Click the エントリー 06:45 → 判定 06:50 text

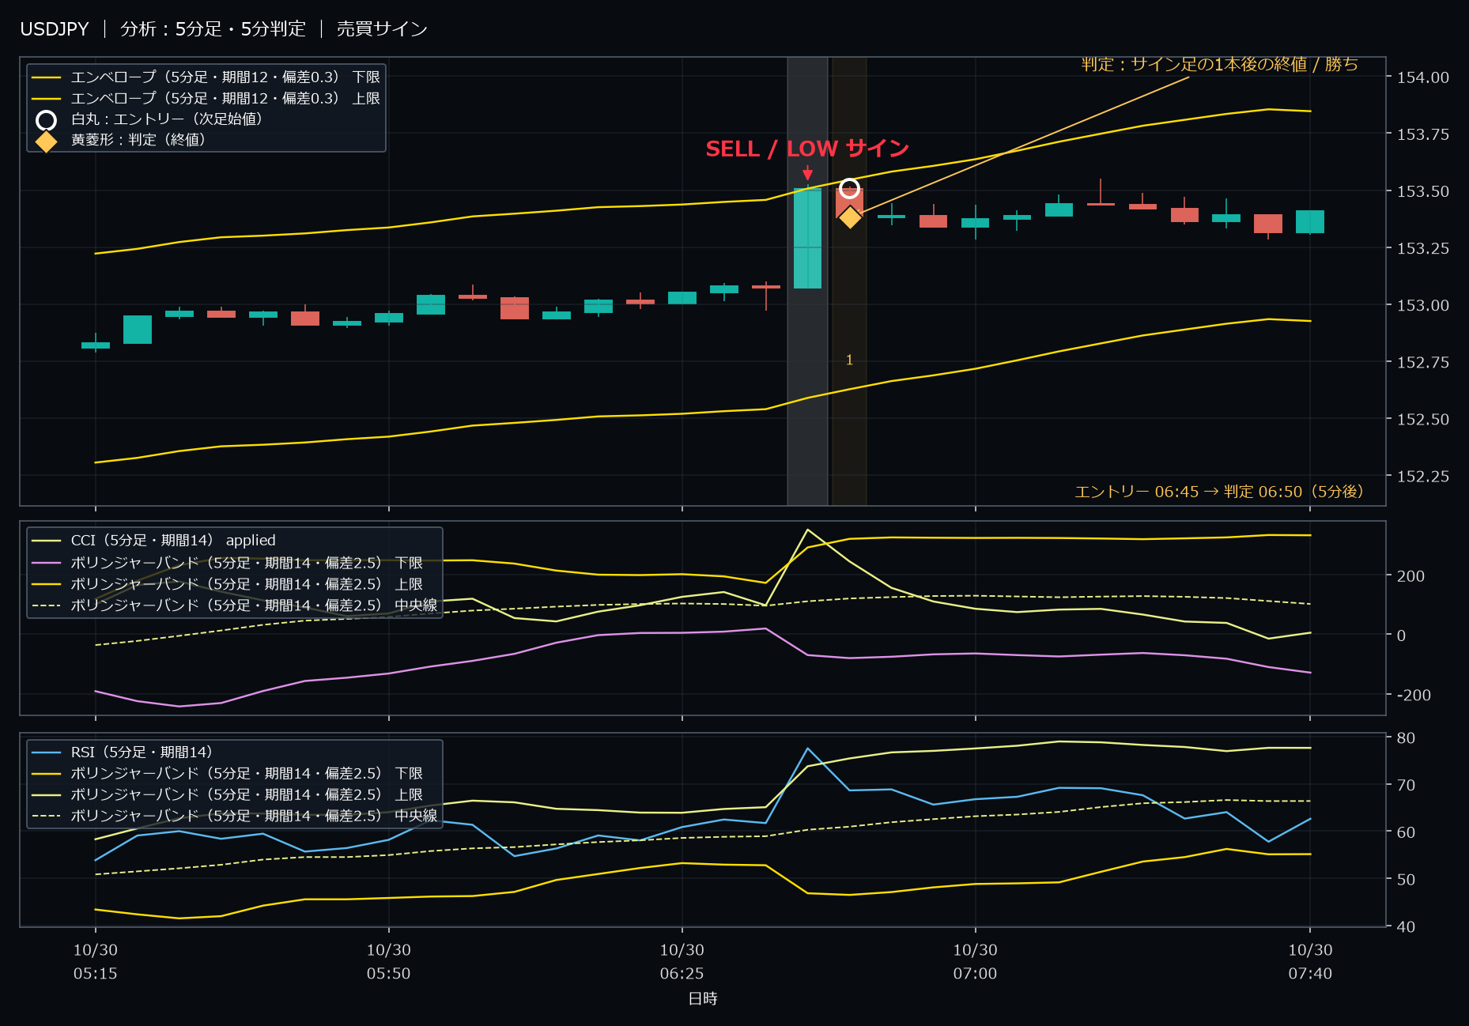click(1218, 492)
